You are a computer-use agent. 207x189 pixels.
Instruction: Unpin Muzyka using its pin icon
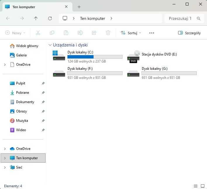(x=43, y=121)
